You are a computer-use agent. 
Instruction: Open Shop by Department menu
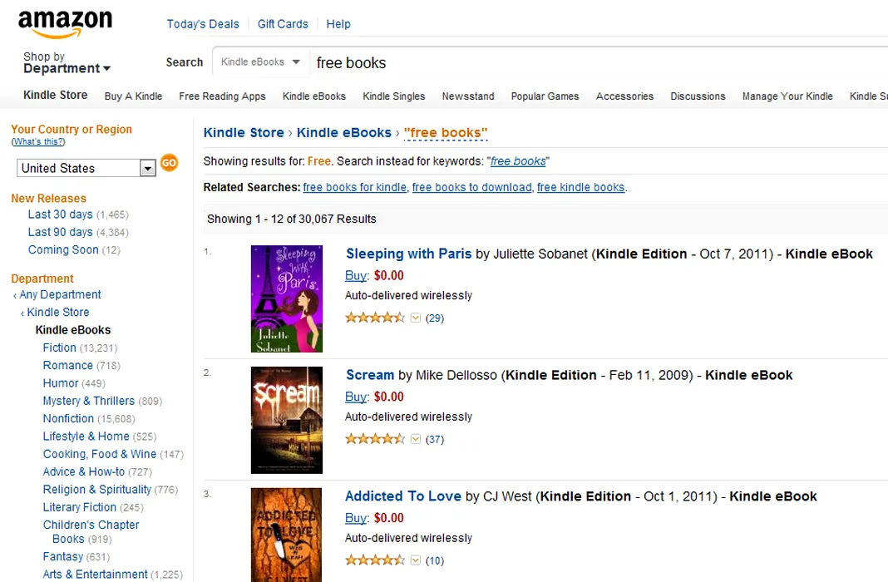(67, 63)
